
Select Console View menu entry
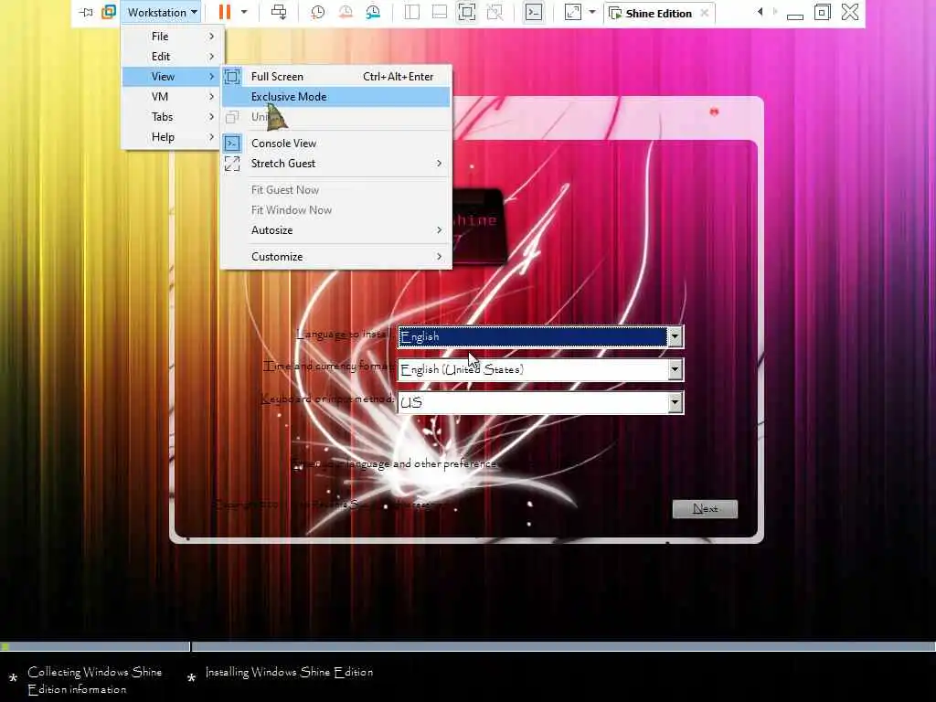pos(336,144)
